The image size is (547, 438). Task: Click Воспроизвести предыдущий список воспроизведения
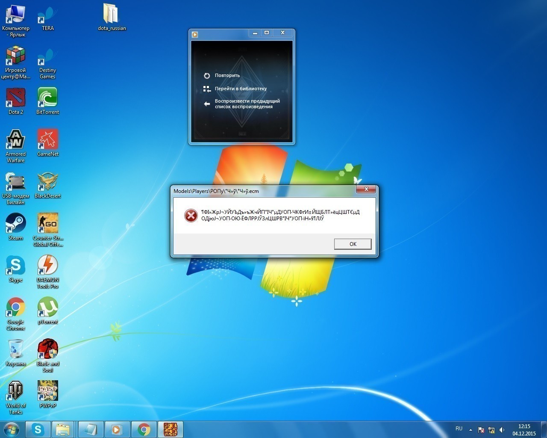(247, 104)
